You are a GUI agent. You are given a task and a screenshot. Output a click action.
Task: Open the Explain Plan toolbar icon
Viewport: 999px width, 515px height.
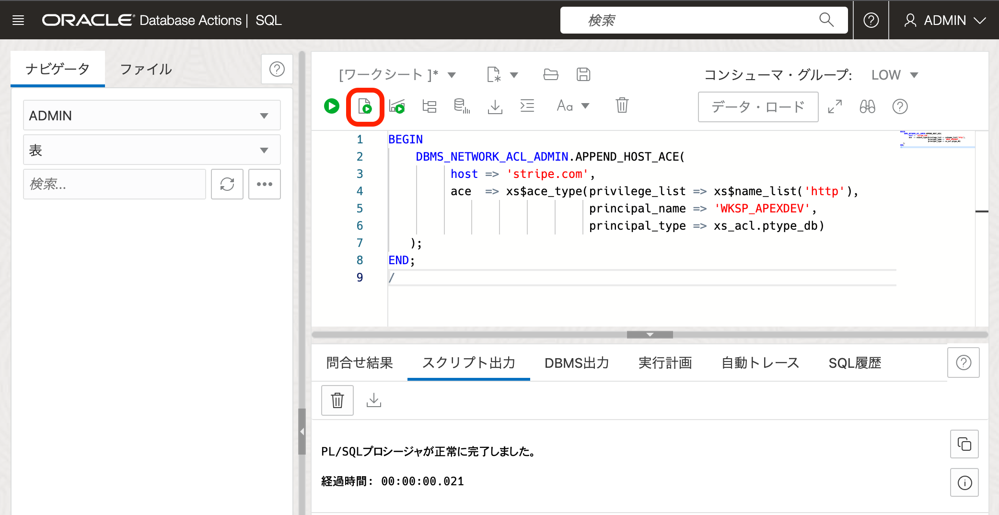397,106
